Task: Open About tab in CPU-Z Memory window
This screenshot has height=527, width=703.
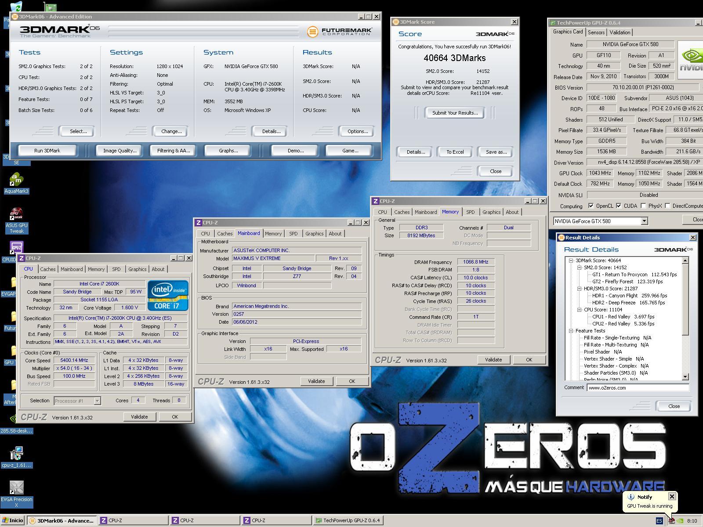Action: point(512,212)
